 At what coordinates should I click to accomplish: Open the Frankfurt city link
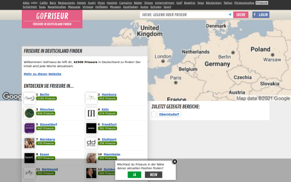click(x=109, y=124)
